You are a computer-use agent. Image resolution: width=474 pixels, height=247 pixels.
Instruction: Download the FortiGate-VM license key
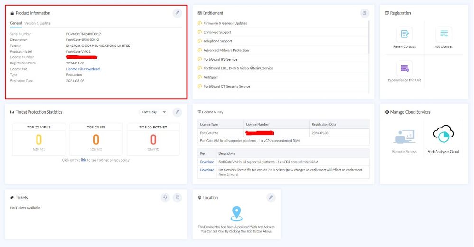pos(207,162)
